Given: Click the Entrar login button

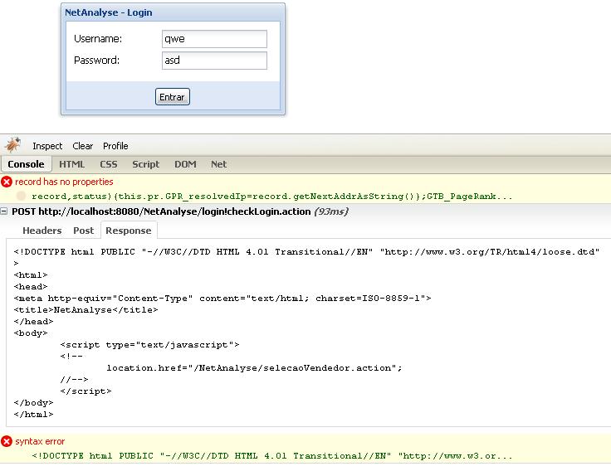Looking at the screenshot, I should click(x=173, y=96).
